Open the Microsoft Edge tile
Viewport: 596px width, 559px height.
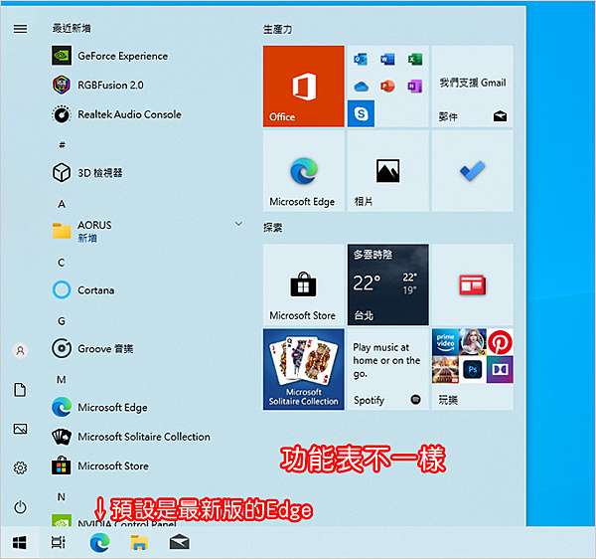tap(303, 171)
